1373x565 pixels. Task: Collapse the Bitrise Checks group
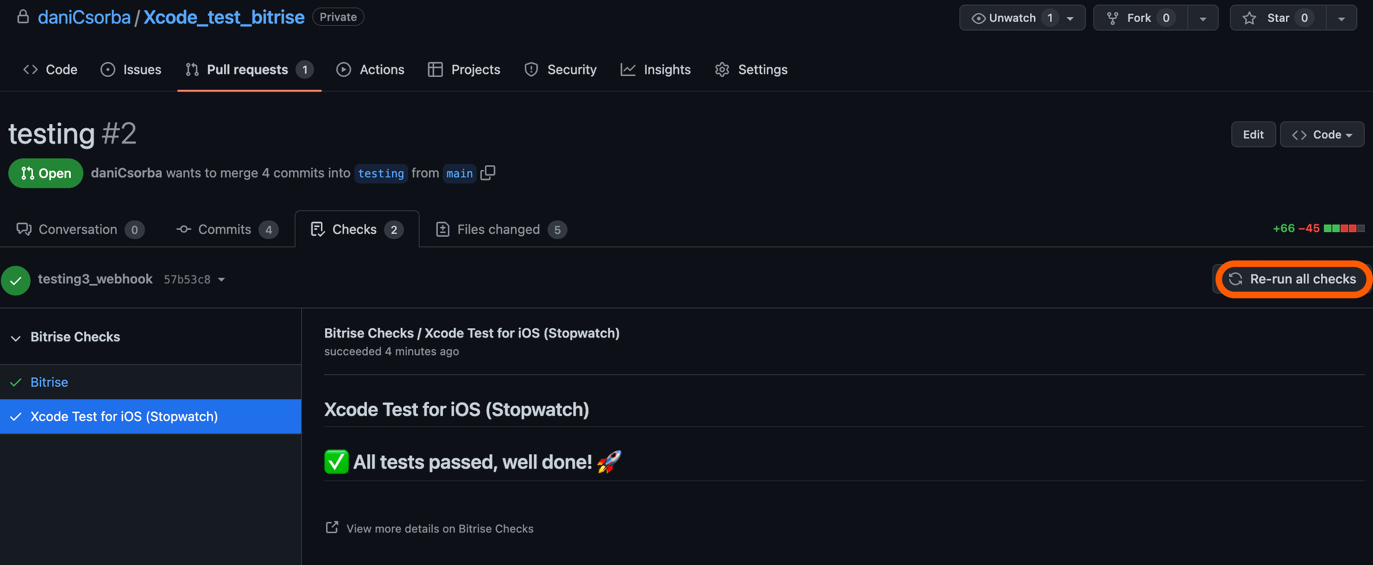click(x=16, y=337)
